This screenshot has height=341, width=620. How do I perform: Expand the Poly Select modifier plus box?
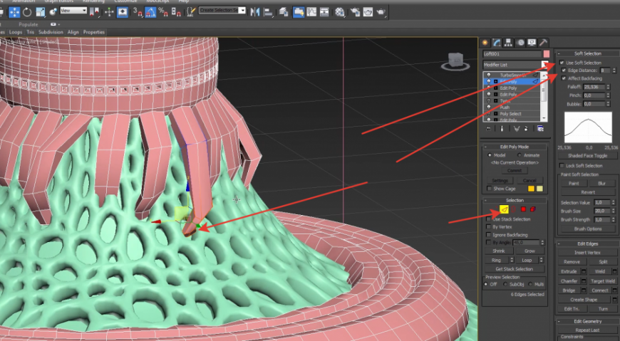coord(496,114)
